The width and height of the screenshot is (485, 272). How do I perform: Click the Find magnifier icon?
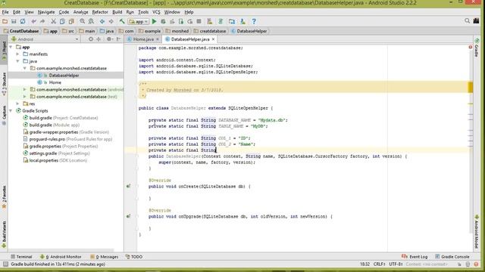tap(83, 22)
